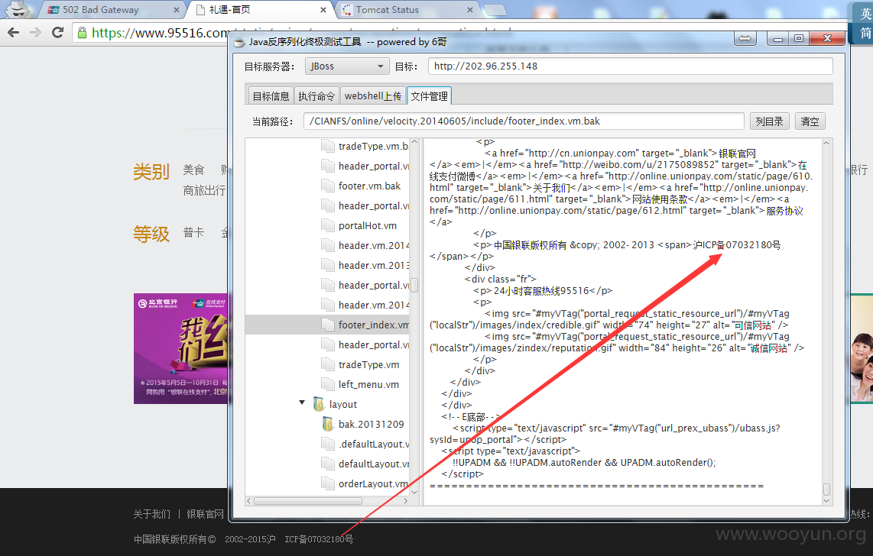Click 美食 category link on webpage

[193, 170]
